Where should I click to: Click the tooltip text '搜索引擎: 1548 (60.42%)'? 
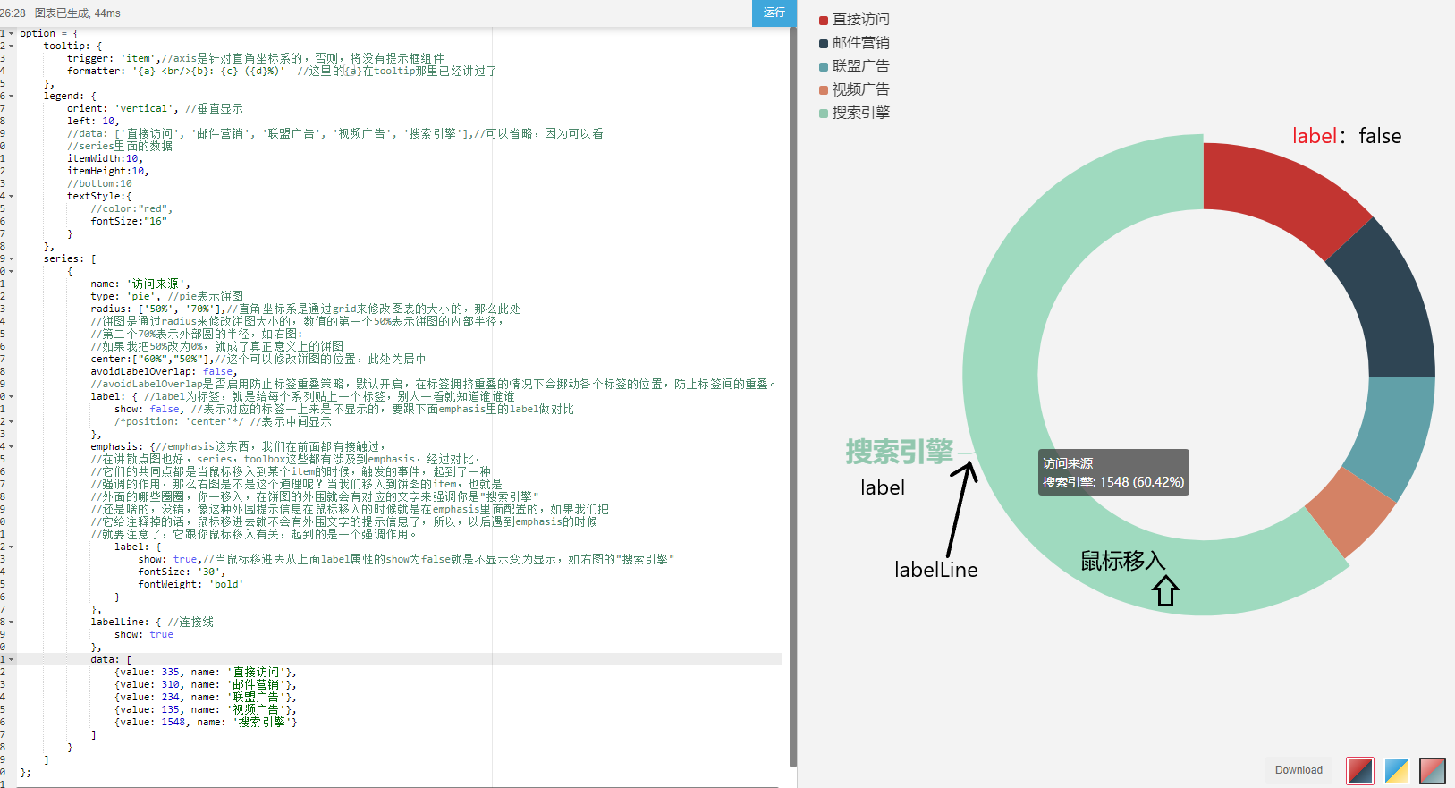(x=1113, y=482)
